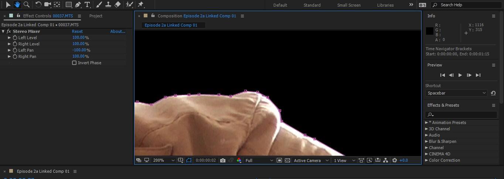This screenshot has height=179, width=504.
Task: Select the Eraser tool
Action: coord(118,5)
